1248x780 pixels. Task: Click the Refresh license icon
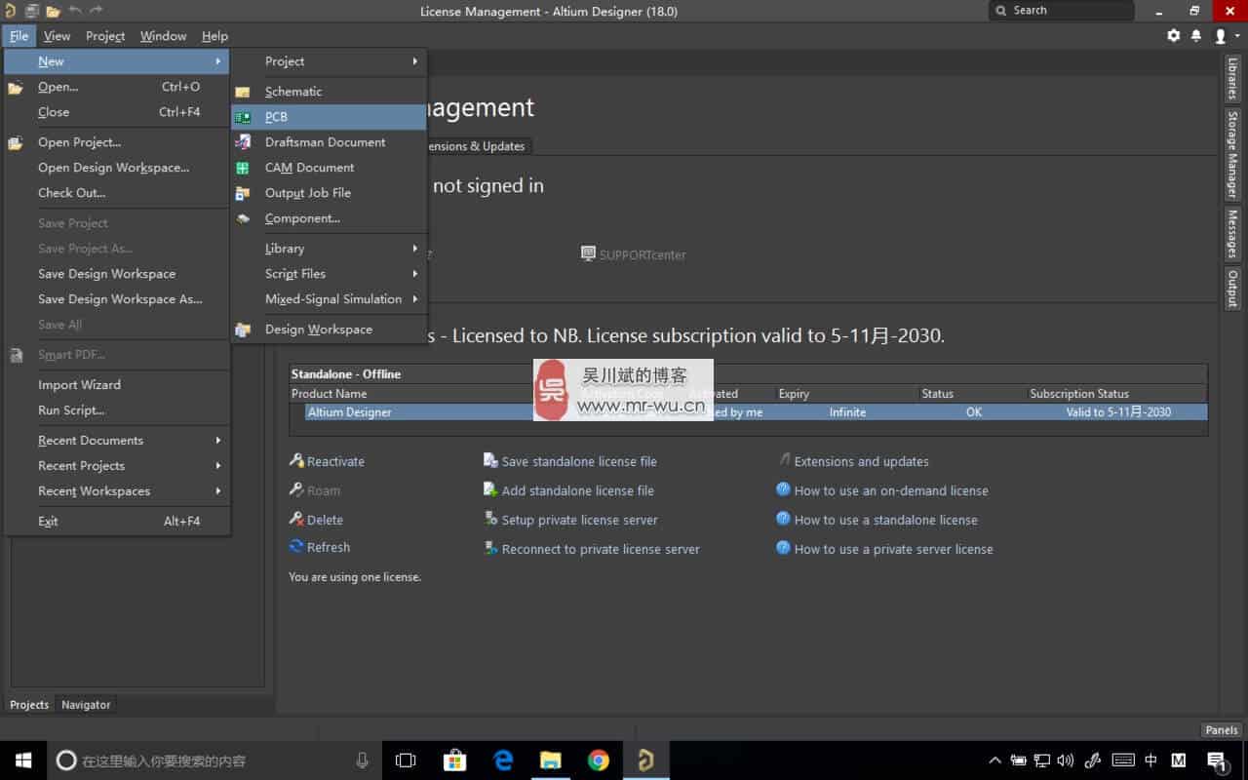(296, 547)
